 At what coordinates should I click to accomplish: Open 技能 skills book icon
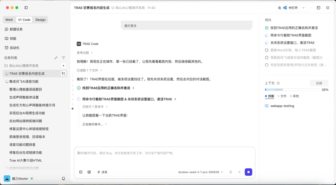click(7, 39)
